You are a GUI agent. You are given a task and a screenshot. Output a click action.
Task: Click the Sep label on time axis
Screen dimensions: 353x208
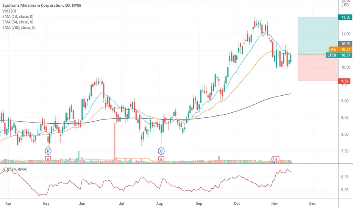point(199,203)
